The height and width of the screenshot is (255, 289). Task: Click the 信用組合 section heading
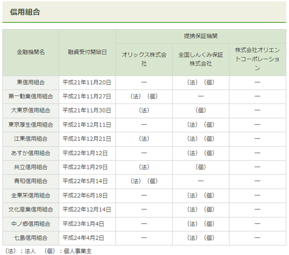coord(25,12)
